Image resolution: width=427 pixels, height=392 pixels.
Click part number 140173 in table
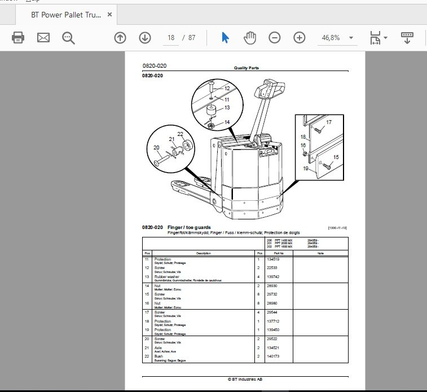pos(273,356)
